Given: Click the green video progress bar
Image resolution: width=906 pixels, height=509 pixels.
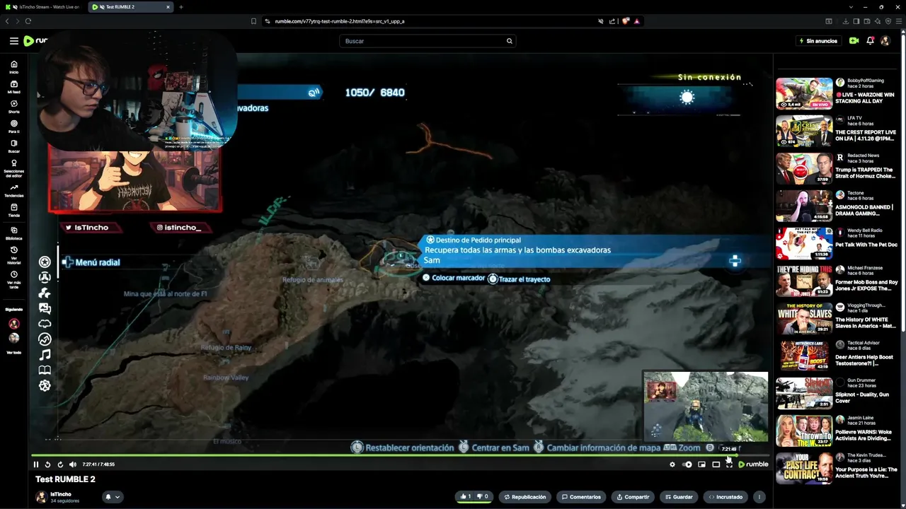Looking at the screenshot, I should pyautogui.click(x=382, y=455).
